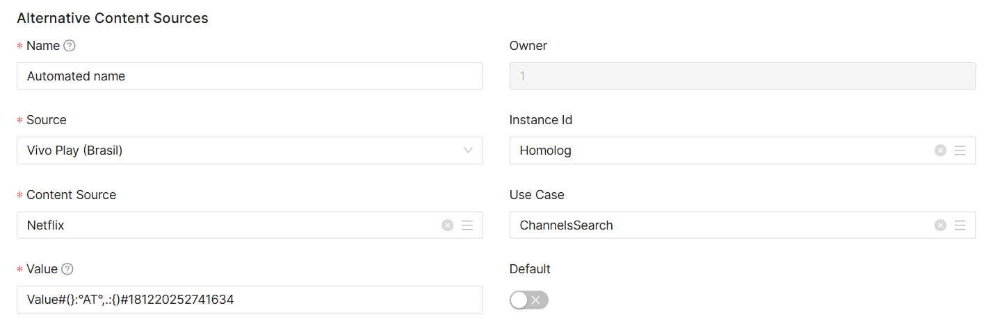Focus the Name field with Automated name
This screenshot has width=988, height=335.
click(250, 76)
